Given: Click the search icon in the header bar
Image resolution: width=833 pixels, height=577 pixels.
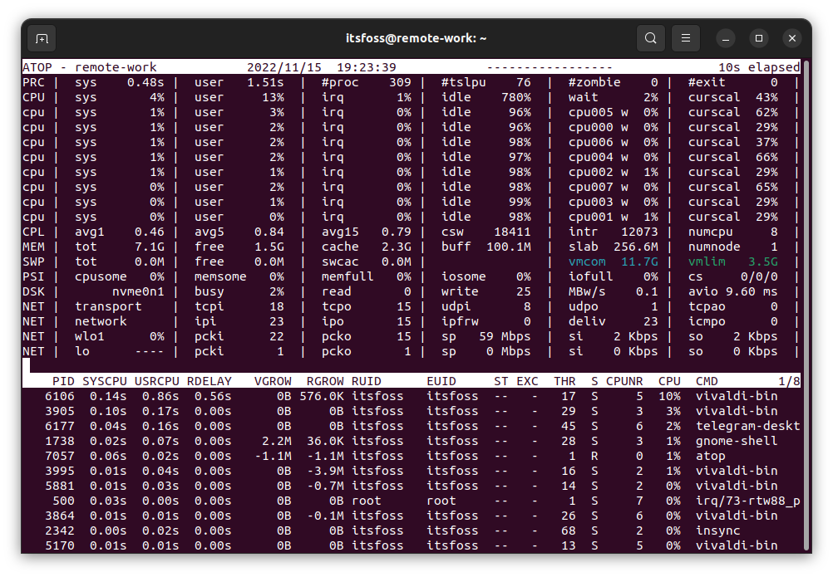Looking at the screenshot, I should [650, 38].
